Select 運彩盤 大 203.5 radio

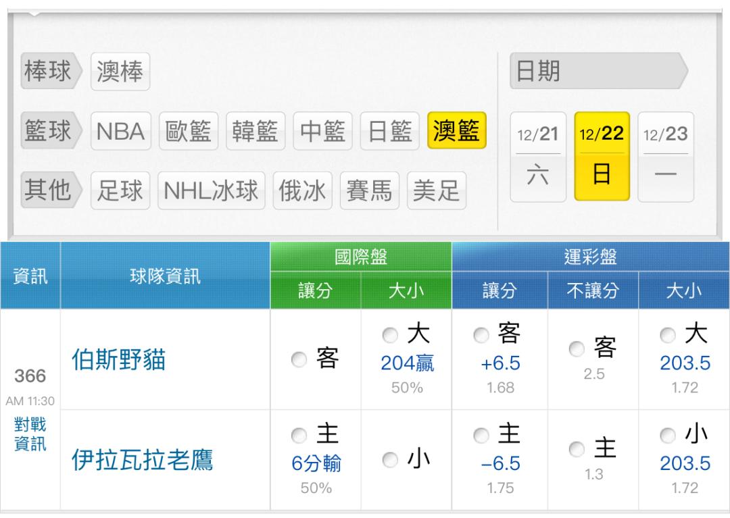click(668, 335)
